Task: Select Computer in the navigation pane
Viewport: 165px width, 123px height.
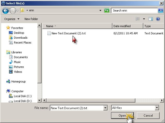Action: pos(17,91)
